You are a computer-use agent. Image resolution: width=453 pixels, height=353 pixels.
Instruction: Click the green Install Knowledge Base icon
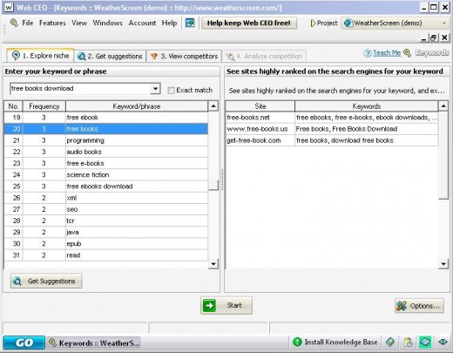[x=297, y=342]
